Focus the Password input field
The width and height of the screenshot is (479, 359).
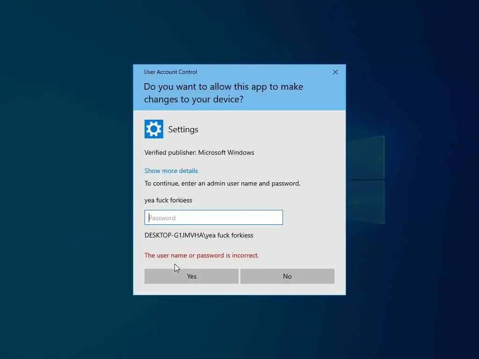coord(213,217)
